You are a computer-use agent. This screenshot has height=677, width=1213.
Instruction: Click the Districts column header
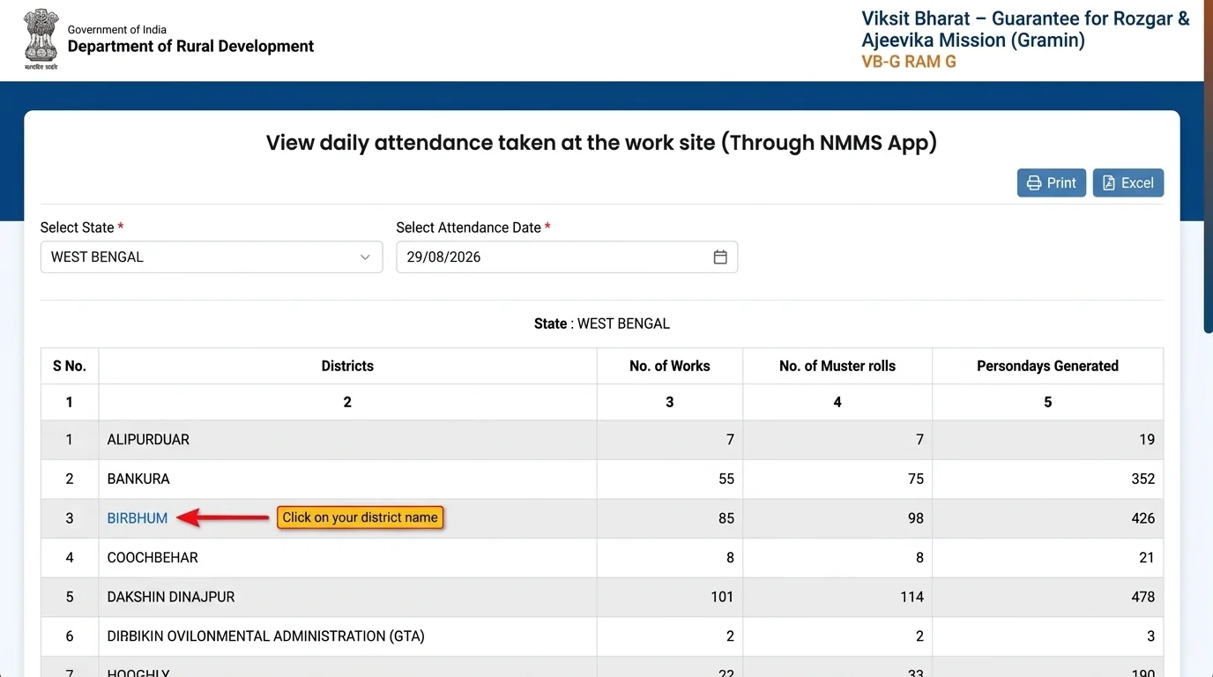click(347, 366)
